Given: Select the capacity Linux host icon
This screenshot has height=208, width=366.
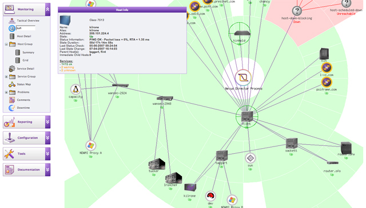Looking at the screenshot, I should point(75,89).
